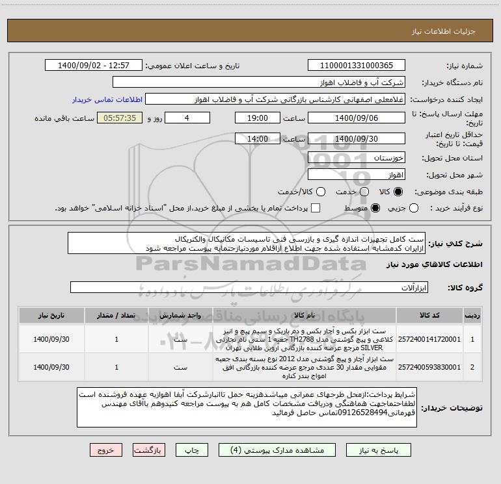Click the 'پاسخ به نیاز' button
501x484 pixels.
tap(378, 450)
